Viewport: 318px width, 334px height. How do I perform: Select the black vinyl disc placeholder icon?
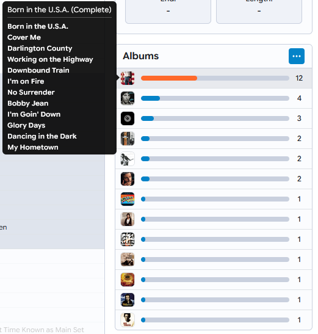pos(128,118)
